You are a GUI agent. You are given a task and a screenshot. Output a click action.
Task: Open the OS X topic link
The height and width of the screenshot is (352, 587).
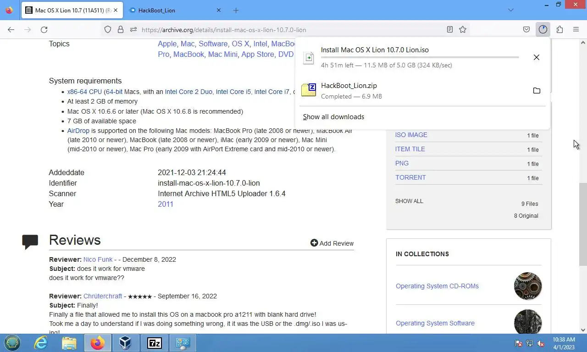[240, 44]
